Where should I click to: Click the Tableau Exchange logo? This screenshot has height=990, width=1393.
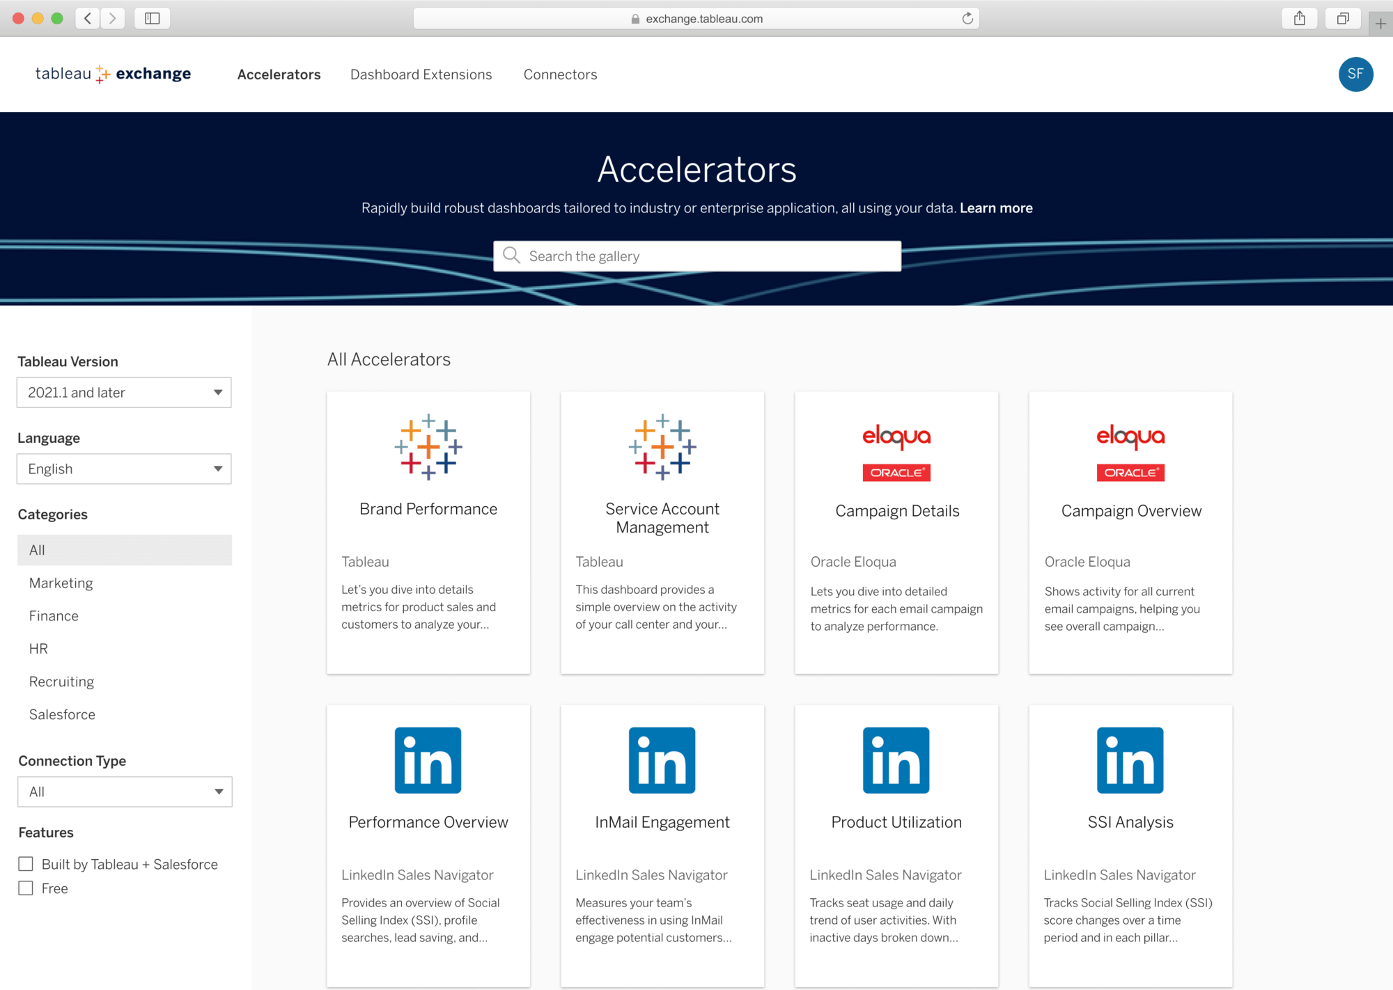click(x=113, y=74)
